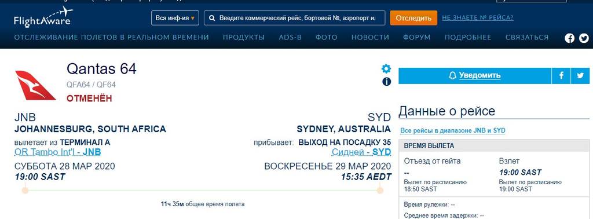Screen dimensions: 593x219
Task: Click the Qantas airline logo
Action: (x=35, y=86)
